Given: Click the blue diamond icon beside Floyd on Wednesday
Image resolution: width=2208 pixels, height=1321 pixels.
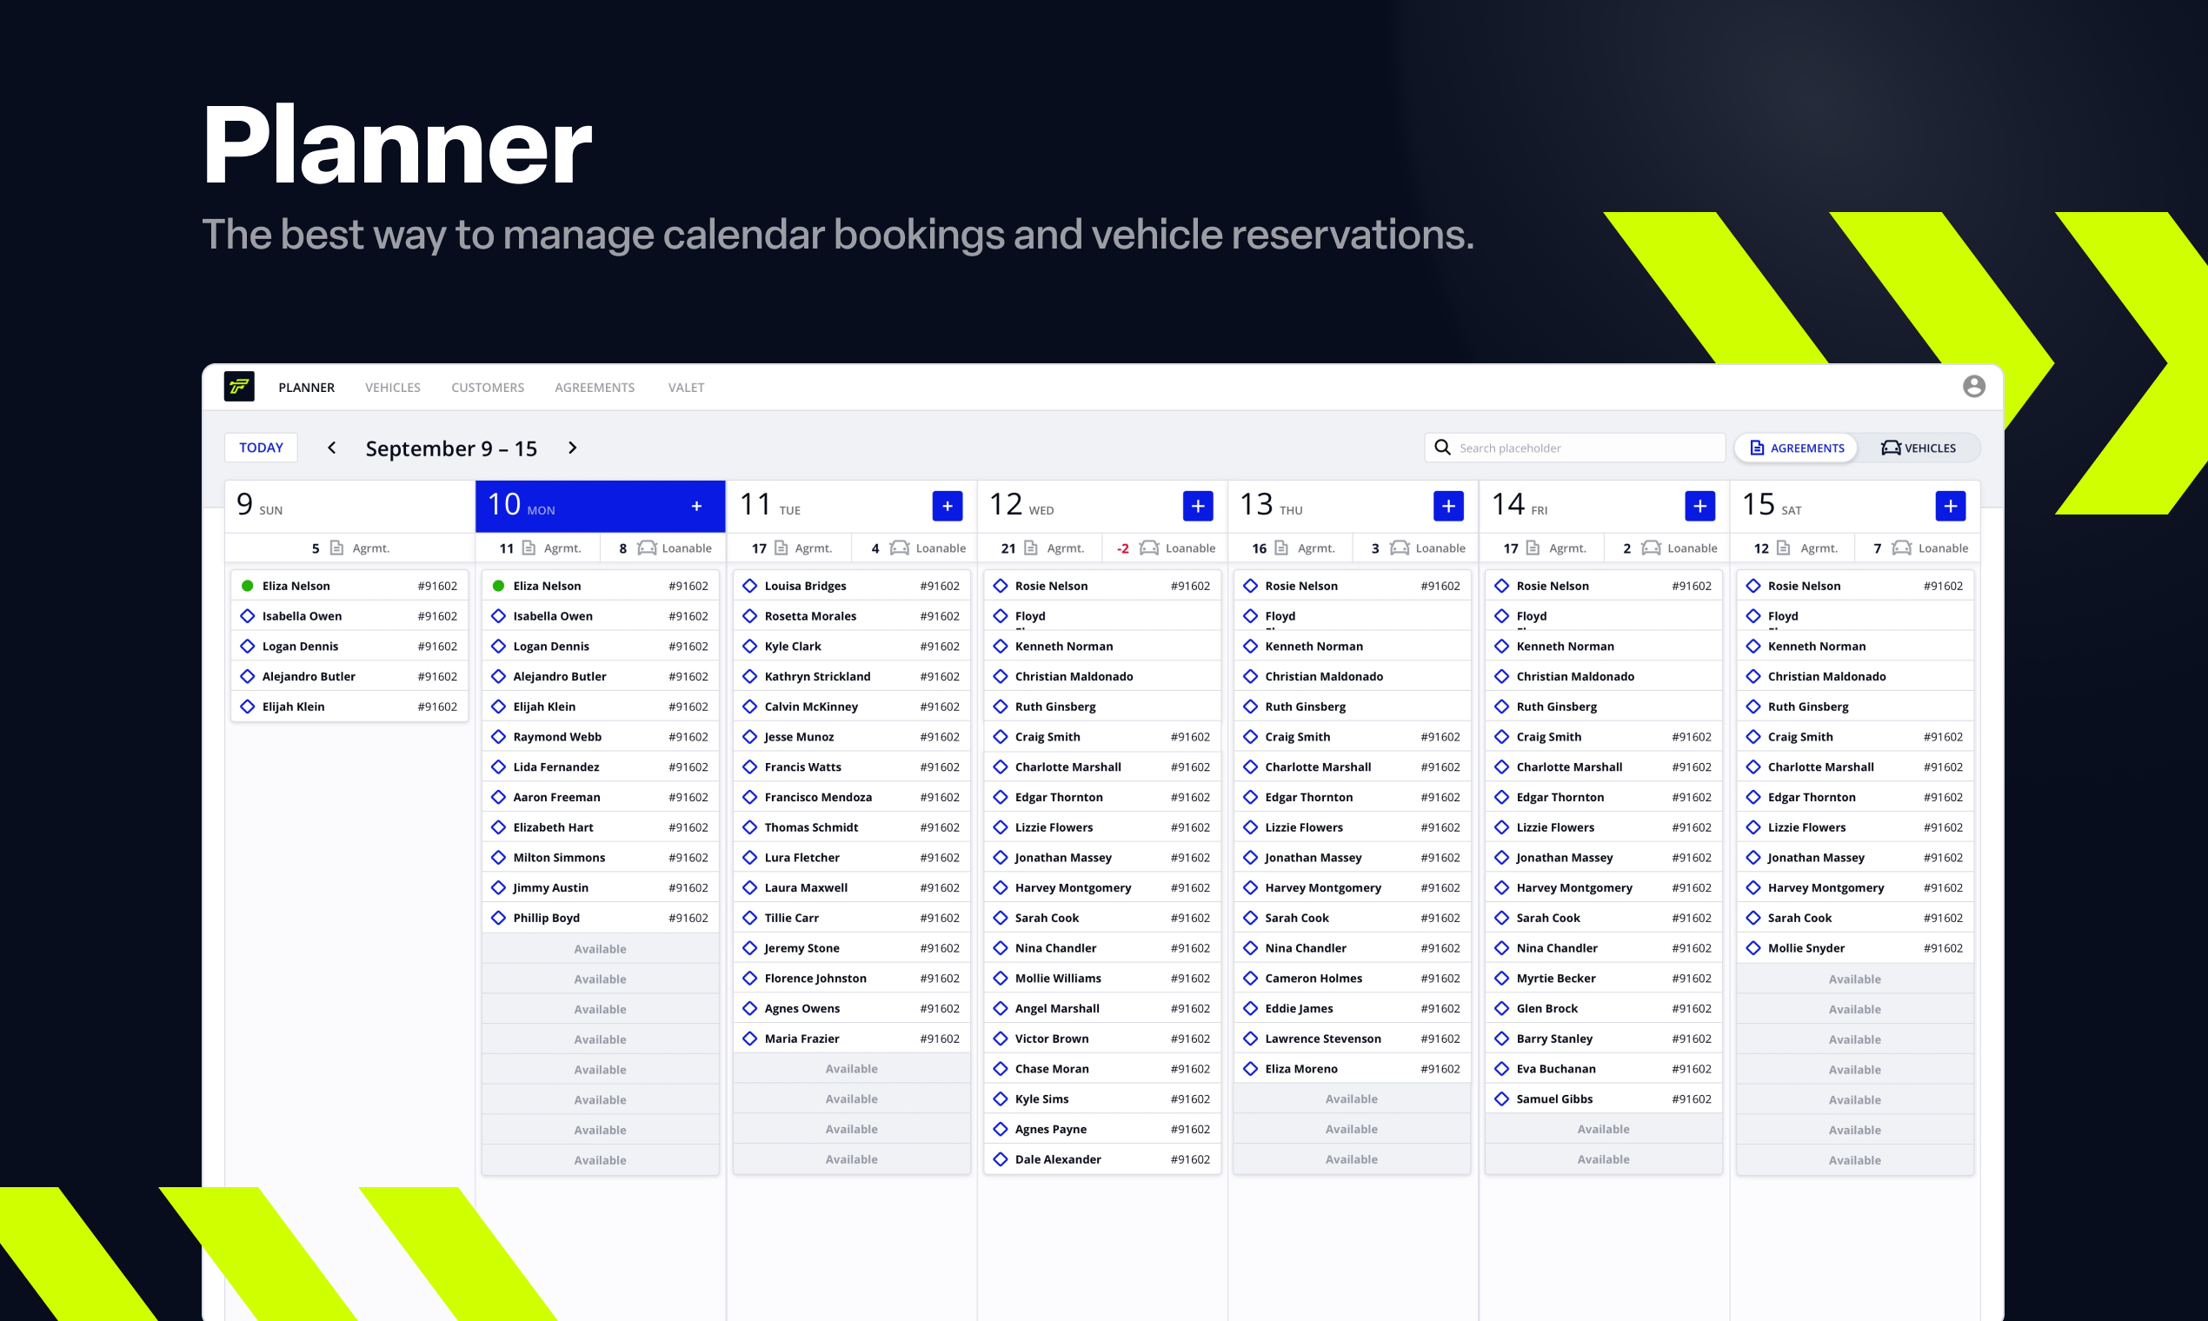Looking at the screenshot, I should 999,615.
